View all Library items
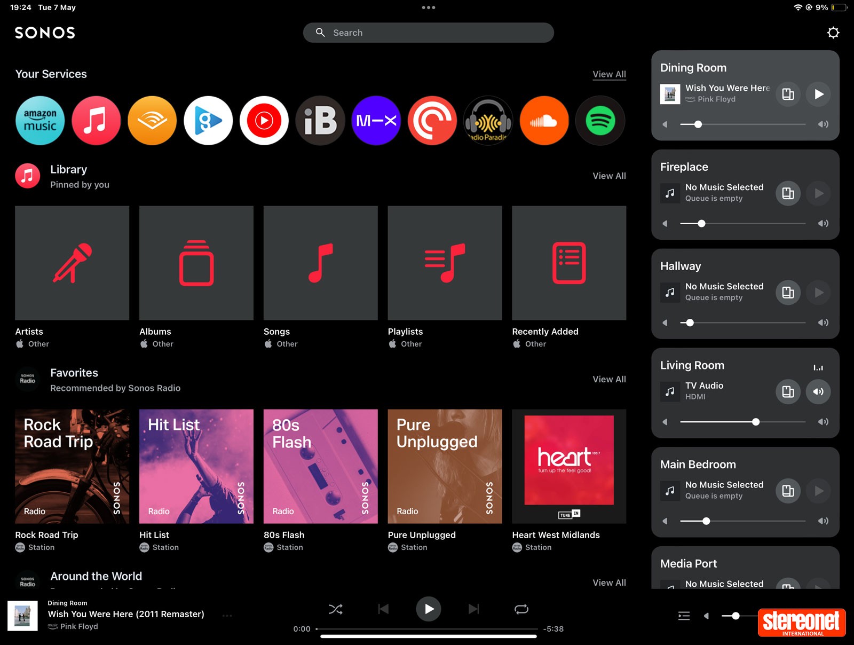854x645 pixels. (609, 176)
